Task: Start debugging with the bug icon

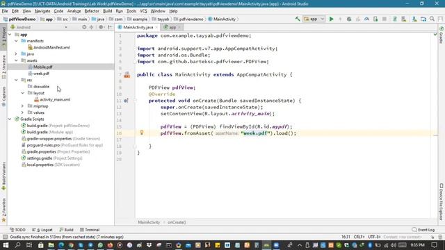Action: (x=349, y=19)
